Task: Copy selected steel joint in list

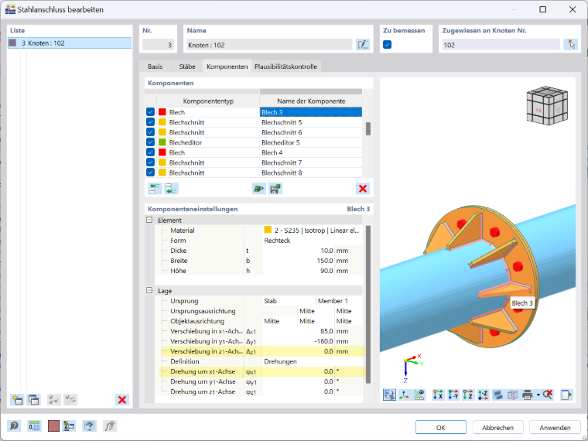Action: (34, 399)
